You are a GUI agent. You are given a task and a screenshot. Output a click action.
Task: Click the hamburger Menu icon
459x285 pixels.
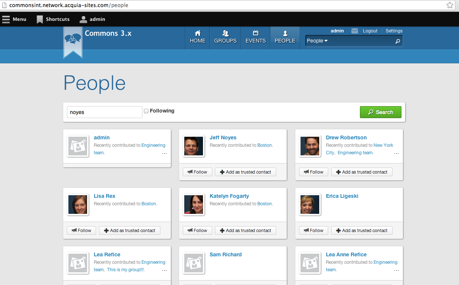tap(6, 19)
